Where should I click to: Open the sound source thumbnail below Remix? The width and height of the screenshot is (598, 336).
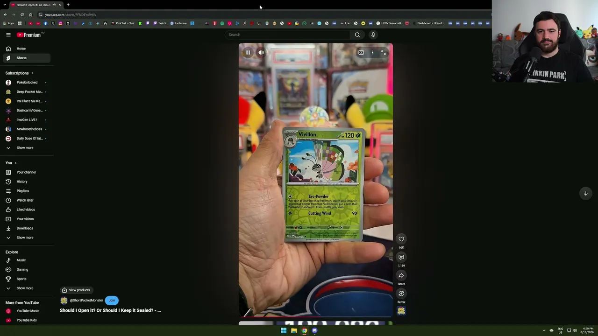click(x=401, y=311)
